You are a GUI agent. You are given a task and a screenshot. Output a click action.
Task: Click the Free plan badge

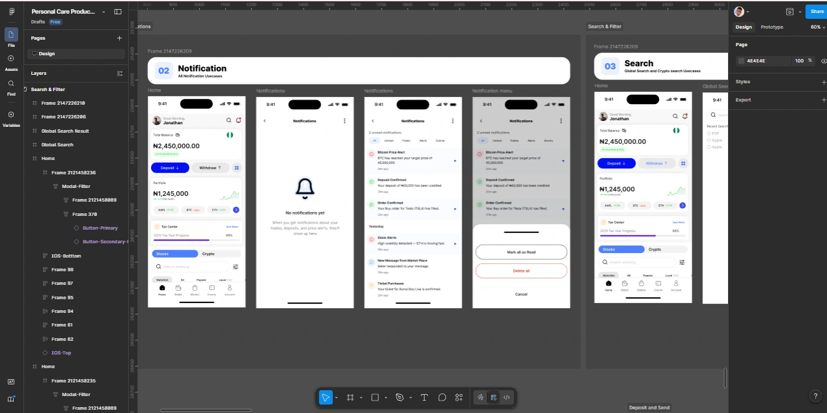(55, 22)
